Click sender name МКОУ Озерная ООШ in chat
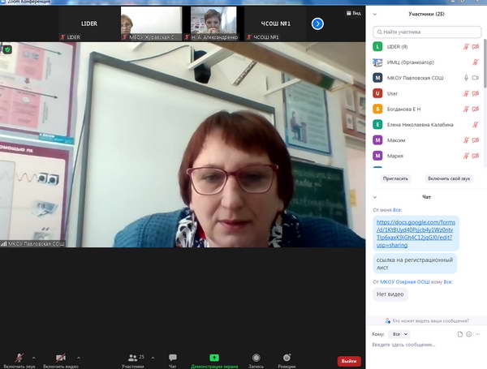This screenshot has width=487, height=369. [x=405, y=282]
